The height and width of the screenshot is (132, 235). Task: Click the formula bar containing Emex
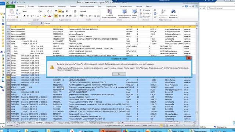(120, 23)
